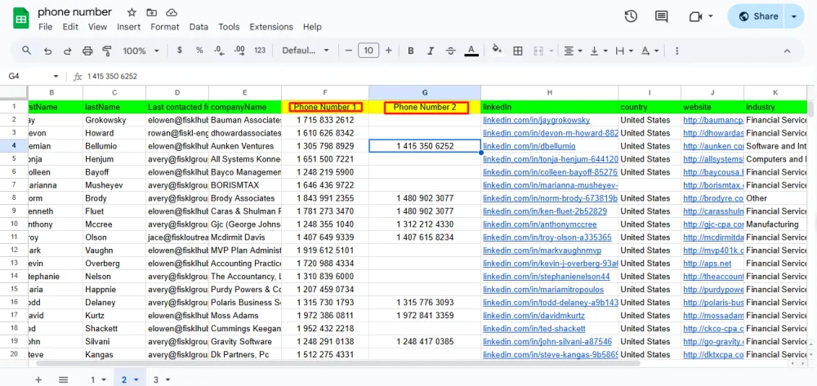Open the Format menu
This screenshot has width=817, height=386.
(165, 27)
